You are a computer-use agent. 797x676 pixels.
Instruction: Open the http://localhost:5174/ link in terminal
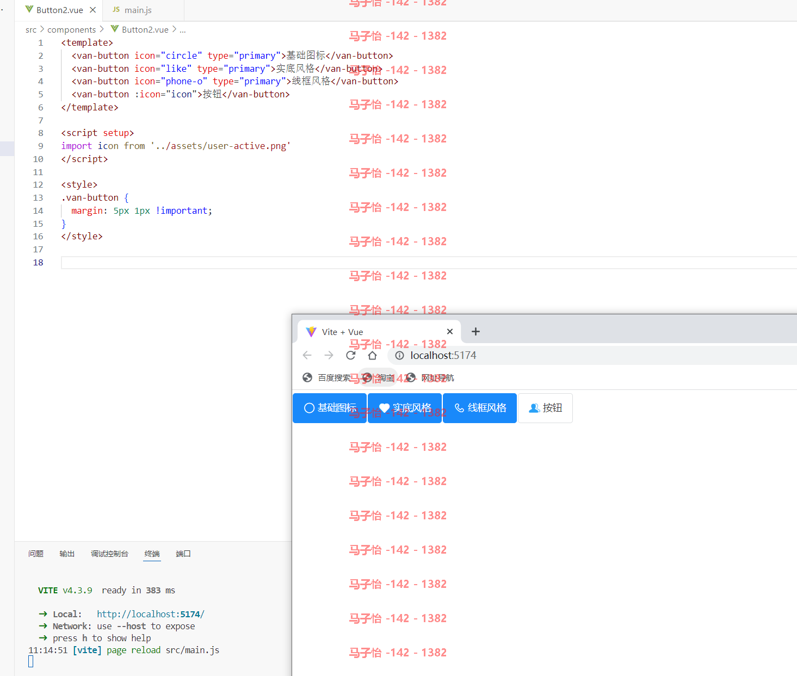pyautogui.click(x=151, y=614)
